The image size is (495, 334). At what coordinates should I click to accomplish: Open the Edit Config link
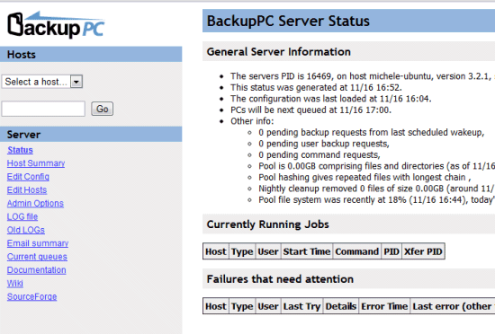[28, 177]
